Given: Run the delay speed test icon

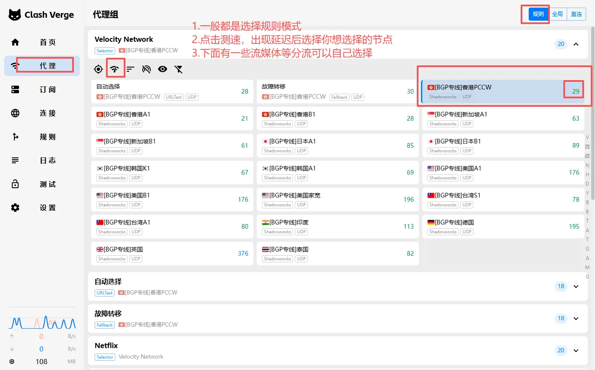Looking at the screenshot, I should click(x=114, y=69).
